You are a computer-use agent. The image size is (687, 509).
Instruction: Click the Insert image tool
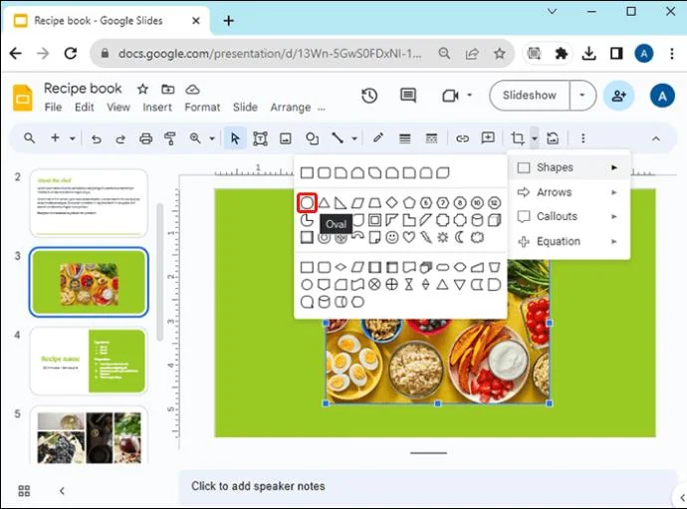pos(286,138)
